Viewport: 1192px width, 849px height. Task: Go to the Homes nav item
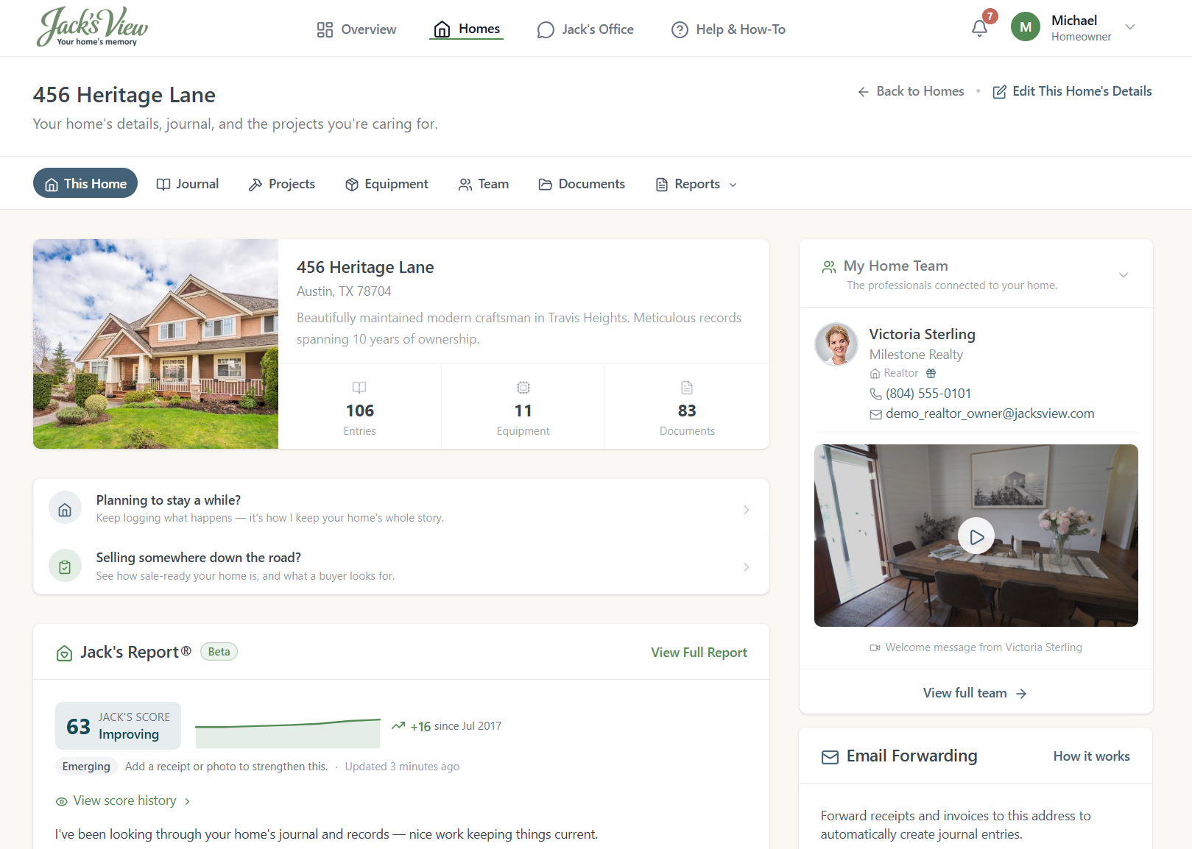coord(467,29)
